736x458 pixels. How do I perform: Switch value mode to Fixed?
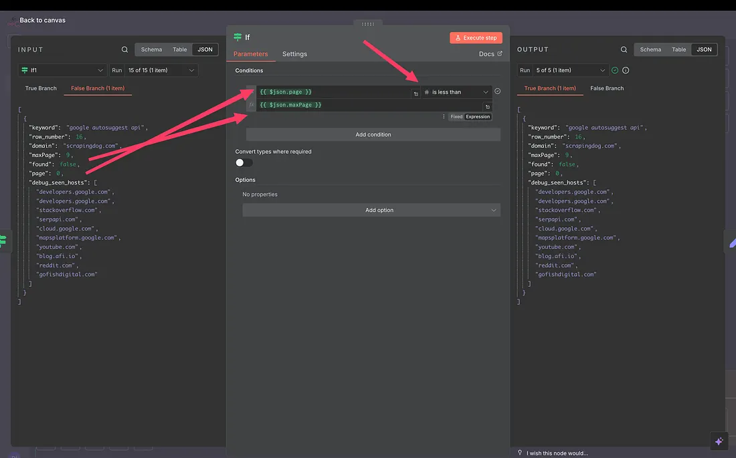[456, 116]
